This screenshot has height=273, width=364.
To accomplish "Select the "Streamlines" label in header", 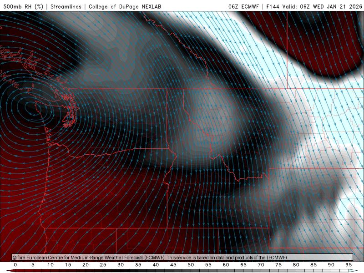I will 66,6.
